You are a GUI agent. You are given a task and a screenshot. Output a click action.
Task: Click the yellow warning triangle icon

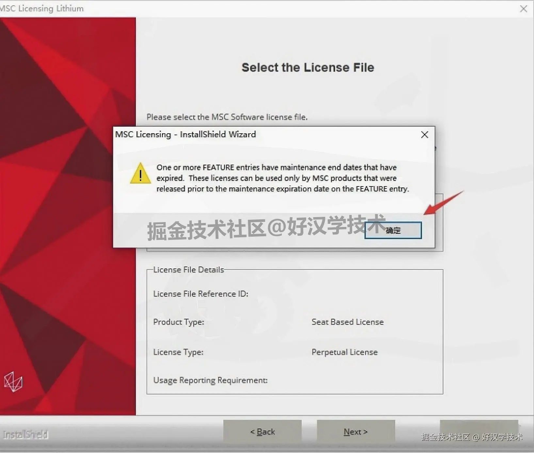[x=140, y=173]
